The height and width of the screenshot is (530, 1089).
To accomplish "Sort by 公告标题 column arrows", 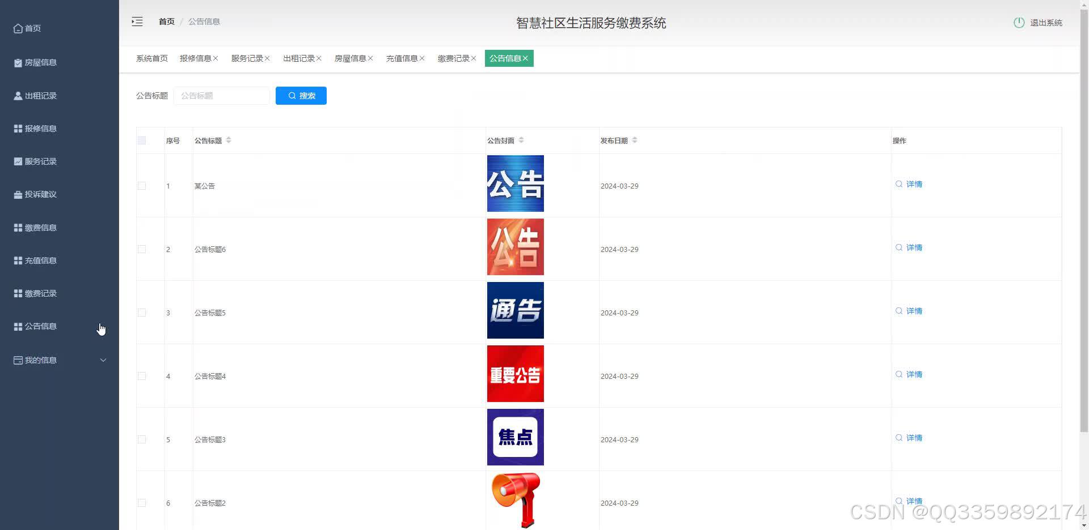I will pos(229,140).
